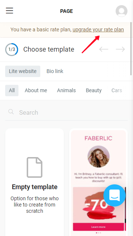Follow the upgrade your rate plan link
This screenshot has width=133, height=236.
click(x=98, y=29)
